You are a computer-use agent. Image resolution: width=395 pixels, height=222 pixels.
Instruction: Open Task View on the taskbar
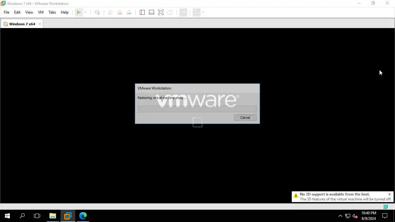37,216
